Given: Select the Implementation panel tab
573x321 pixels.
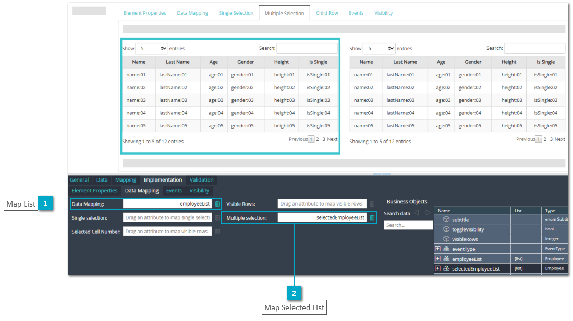Looking at the screenshot, I should 163,180.
